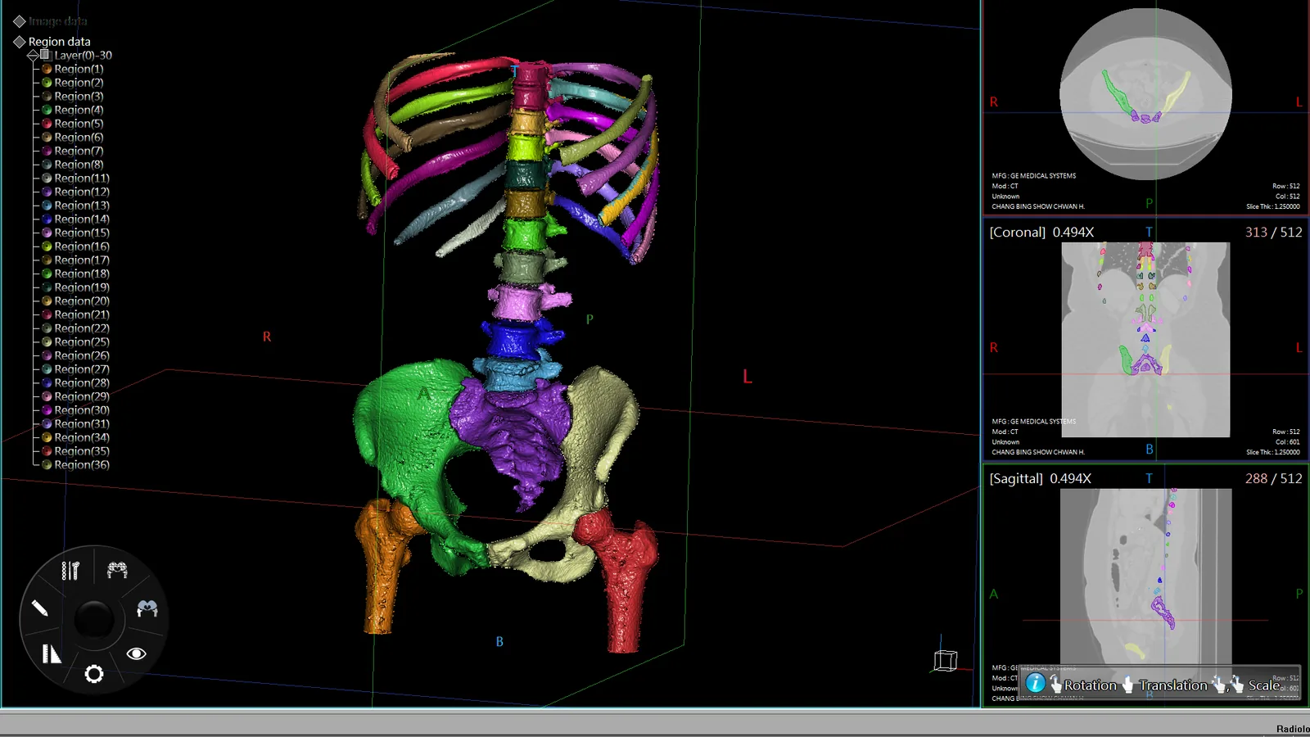Click the Scale pinch gesture icon
The height and width of the screenshot is (737, 1310).
1228,685
